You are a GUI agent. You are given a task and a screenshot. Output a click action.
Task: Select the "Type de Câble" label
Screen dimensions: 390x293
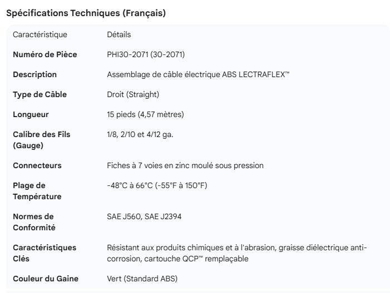coord(40,94)
